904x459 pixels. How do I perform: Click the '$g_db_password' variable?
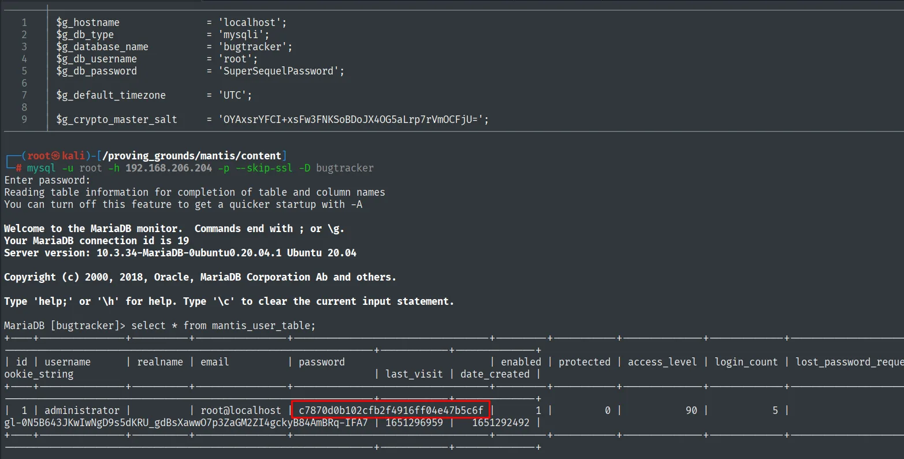click(96, 71)
